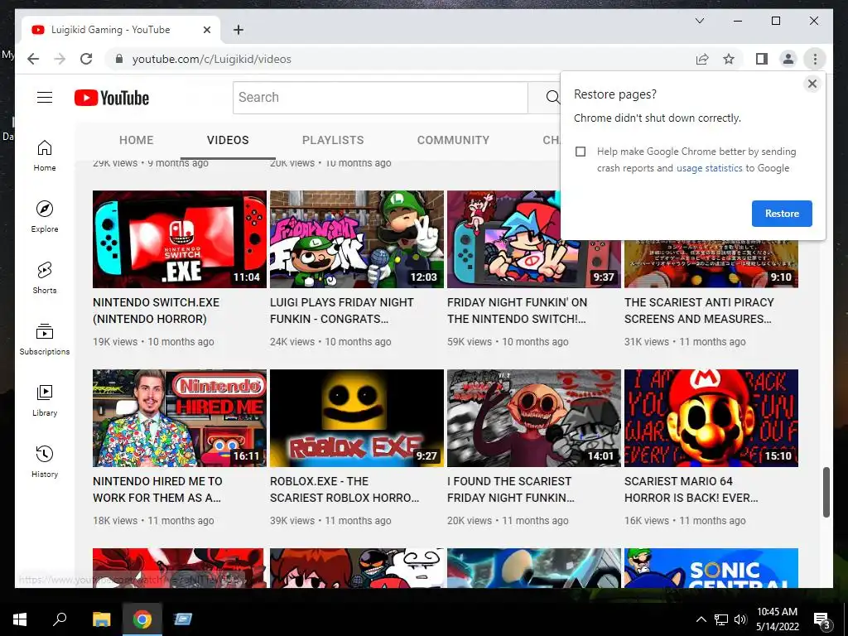Open Home in the YouTube sidebar
Viewport: 848px width, 636px height.
[45, 156]
